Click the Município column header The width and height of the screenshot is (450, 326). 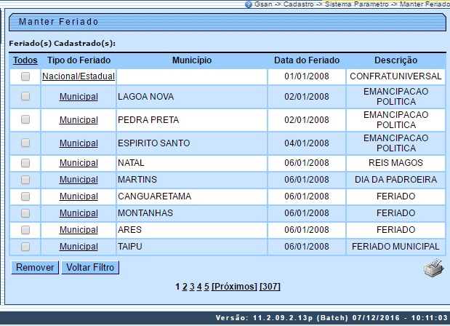coord(192,60)
